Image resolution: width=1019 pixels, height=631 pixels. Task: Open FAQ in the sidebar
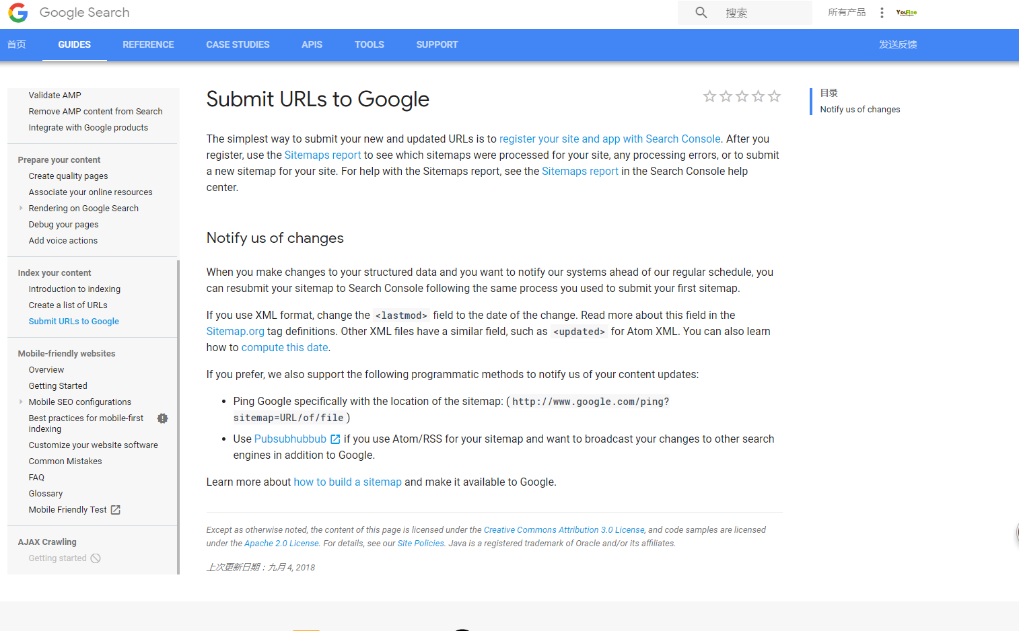(36, 478)
